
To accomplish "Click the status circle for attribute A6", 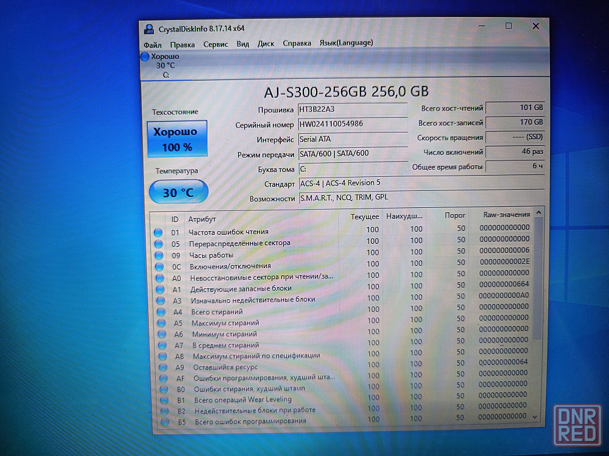I will tap(162, 334).
